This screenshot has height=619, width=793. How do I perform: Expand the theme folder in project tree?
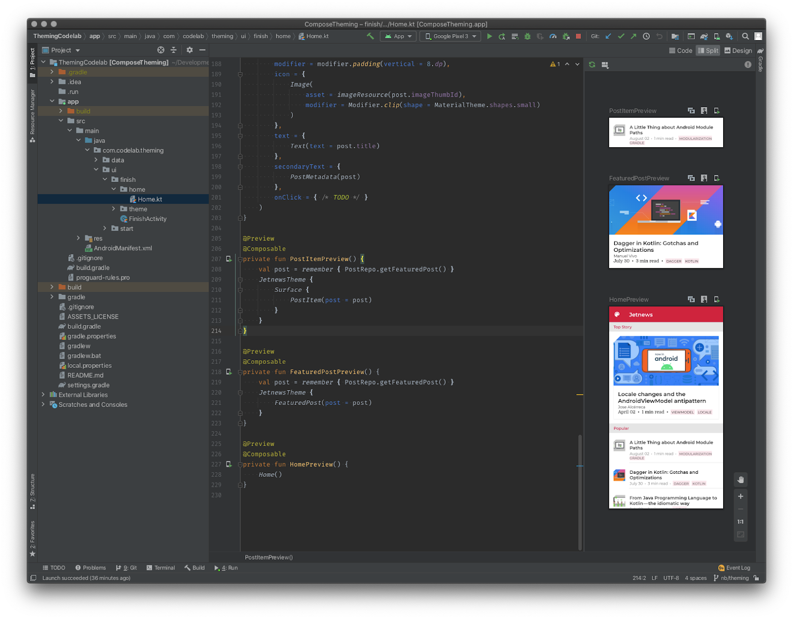[114, 209]
